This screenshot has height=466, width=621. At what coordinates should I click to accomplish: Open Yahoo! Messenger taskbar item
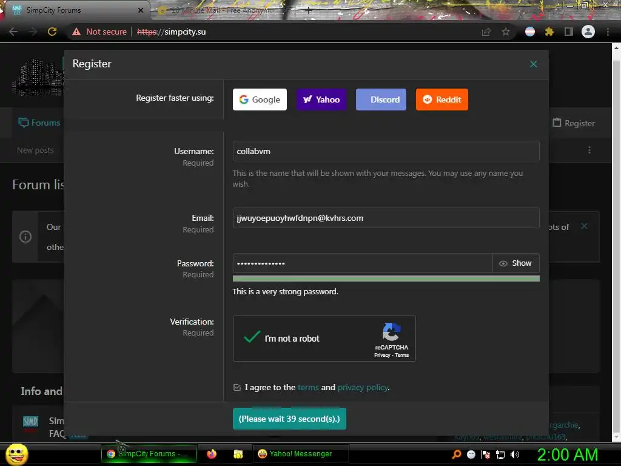coord(301,454)
